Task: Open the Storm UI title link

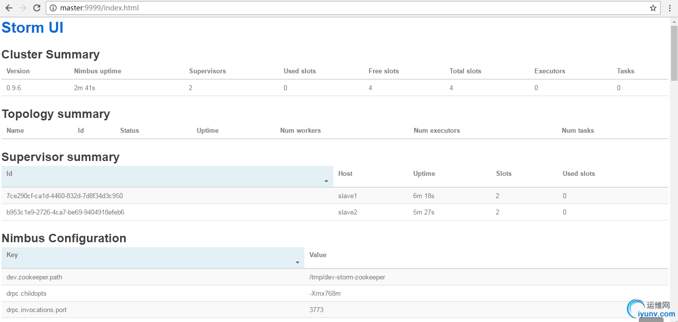Action: (32, 28)
